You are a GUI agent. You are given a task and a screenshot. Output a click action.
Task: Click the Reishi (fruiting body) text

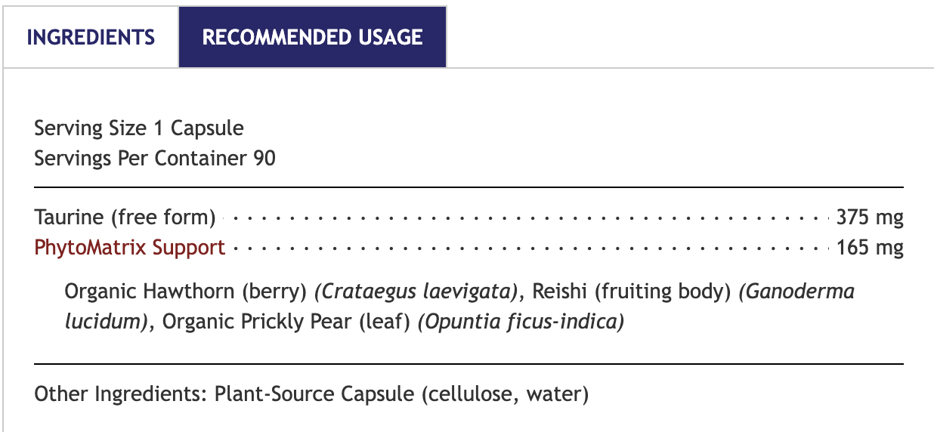coord(632,292)
